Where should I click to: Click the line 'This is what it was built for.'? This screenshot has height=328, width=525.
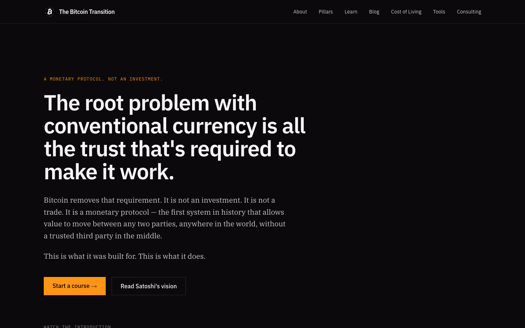124,256
